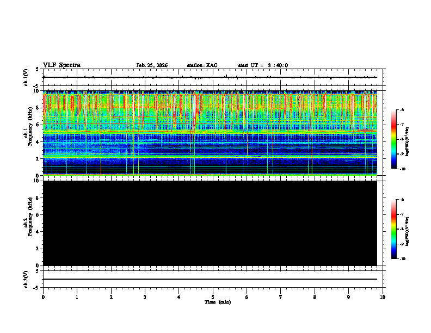The height and width of the screenshot is (333, 431).
Task: Click time axis tick label "3"
Action: (145, 297)
